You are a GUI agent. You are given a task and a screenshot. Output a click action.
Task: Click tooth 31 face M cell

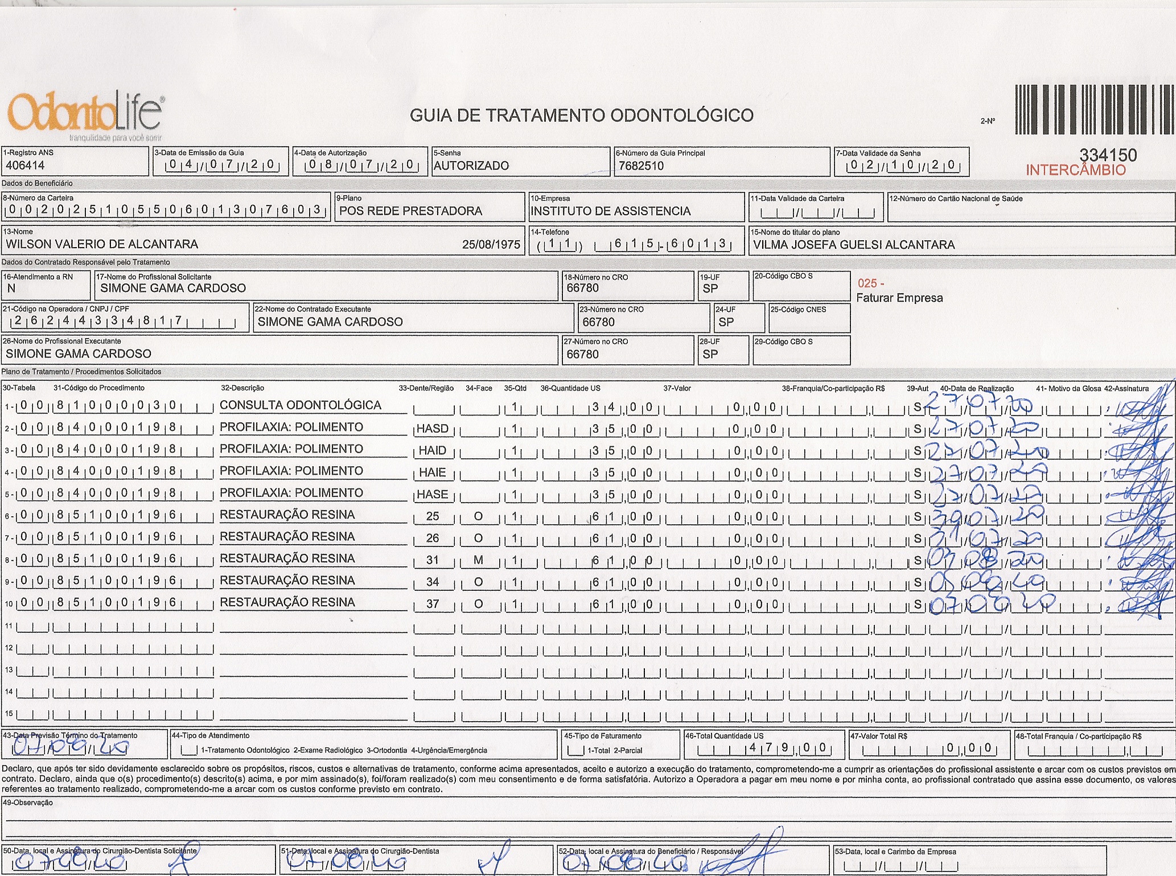point(478,560)
